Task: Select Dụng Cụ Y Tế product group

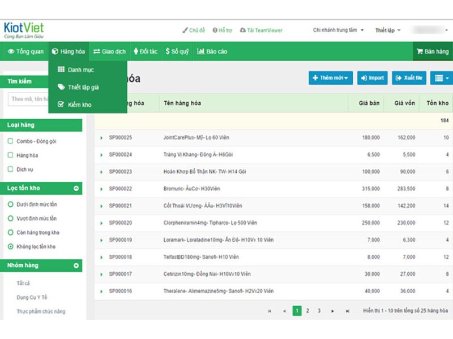Action: click(32, 297)
